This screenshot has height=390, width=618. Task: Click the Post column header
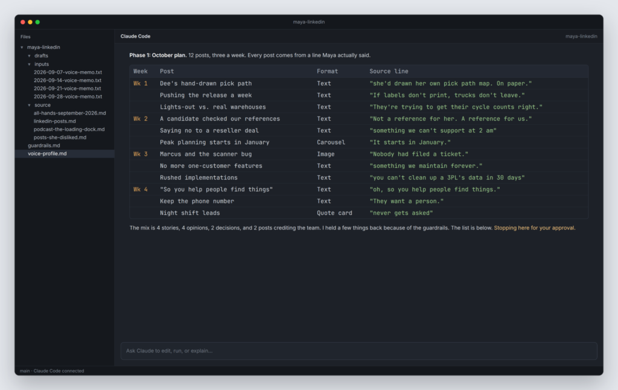point(167,71)
